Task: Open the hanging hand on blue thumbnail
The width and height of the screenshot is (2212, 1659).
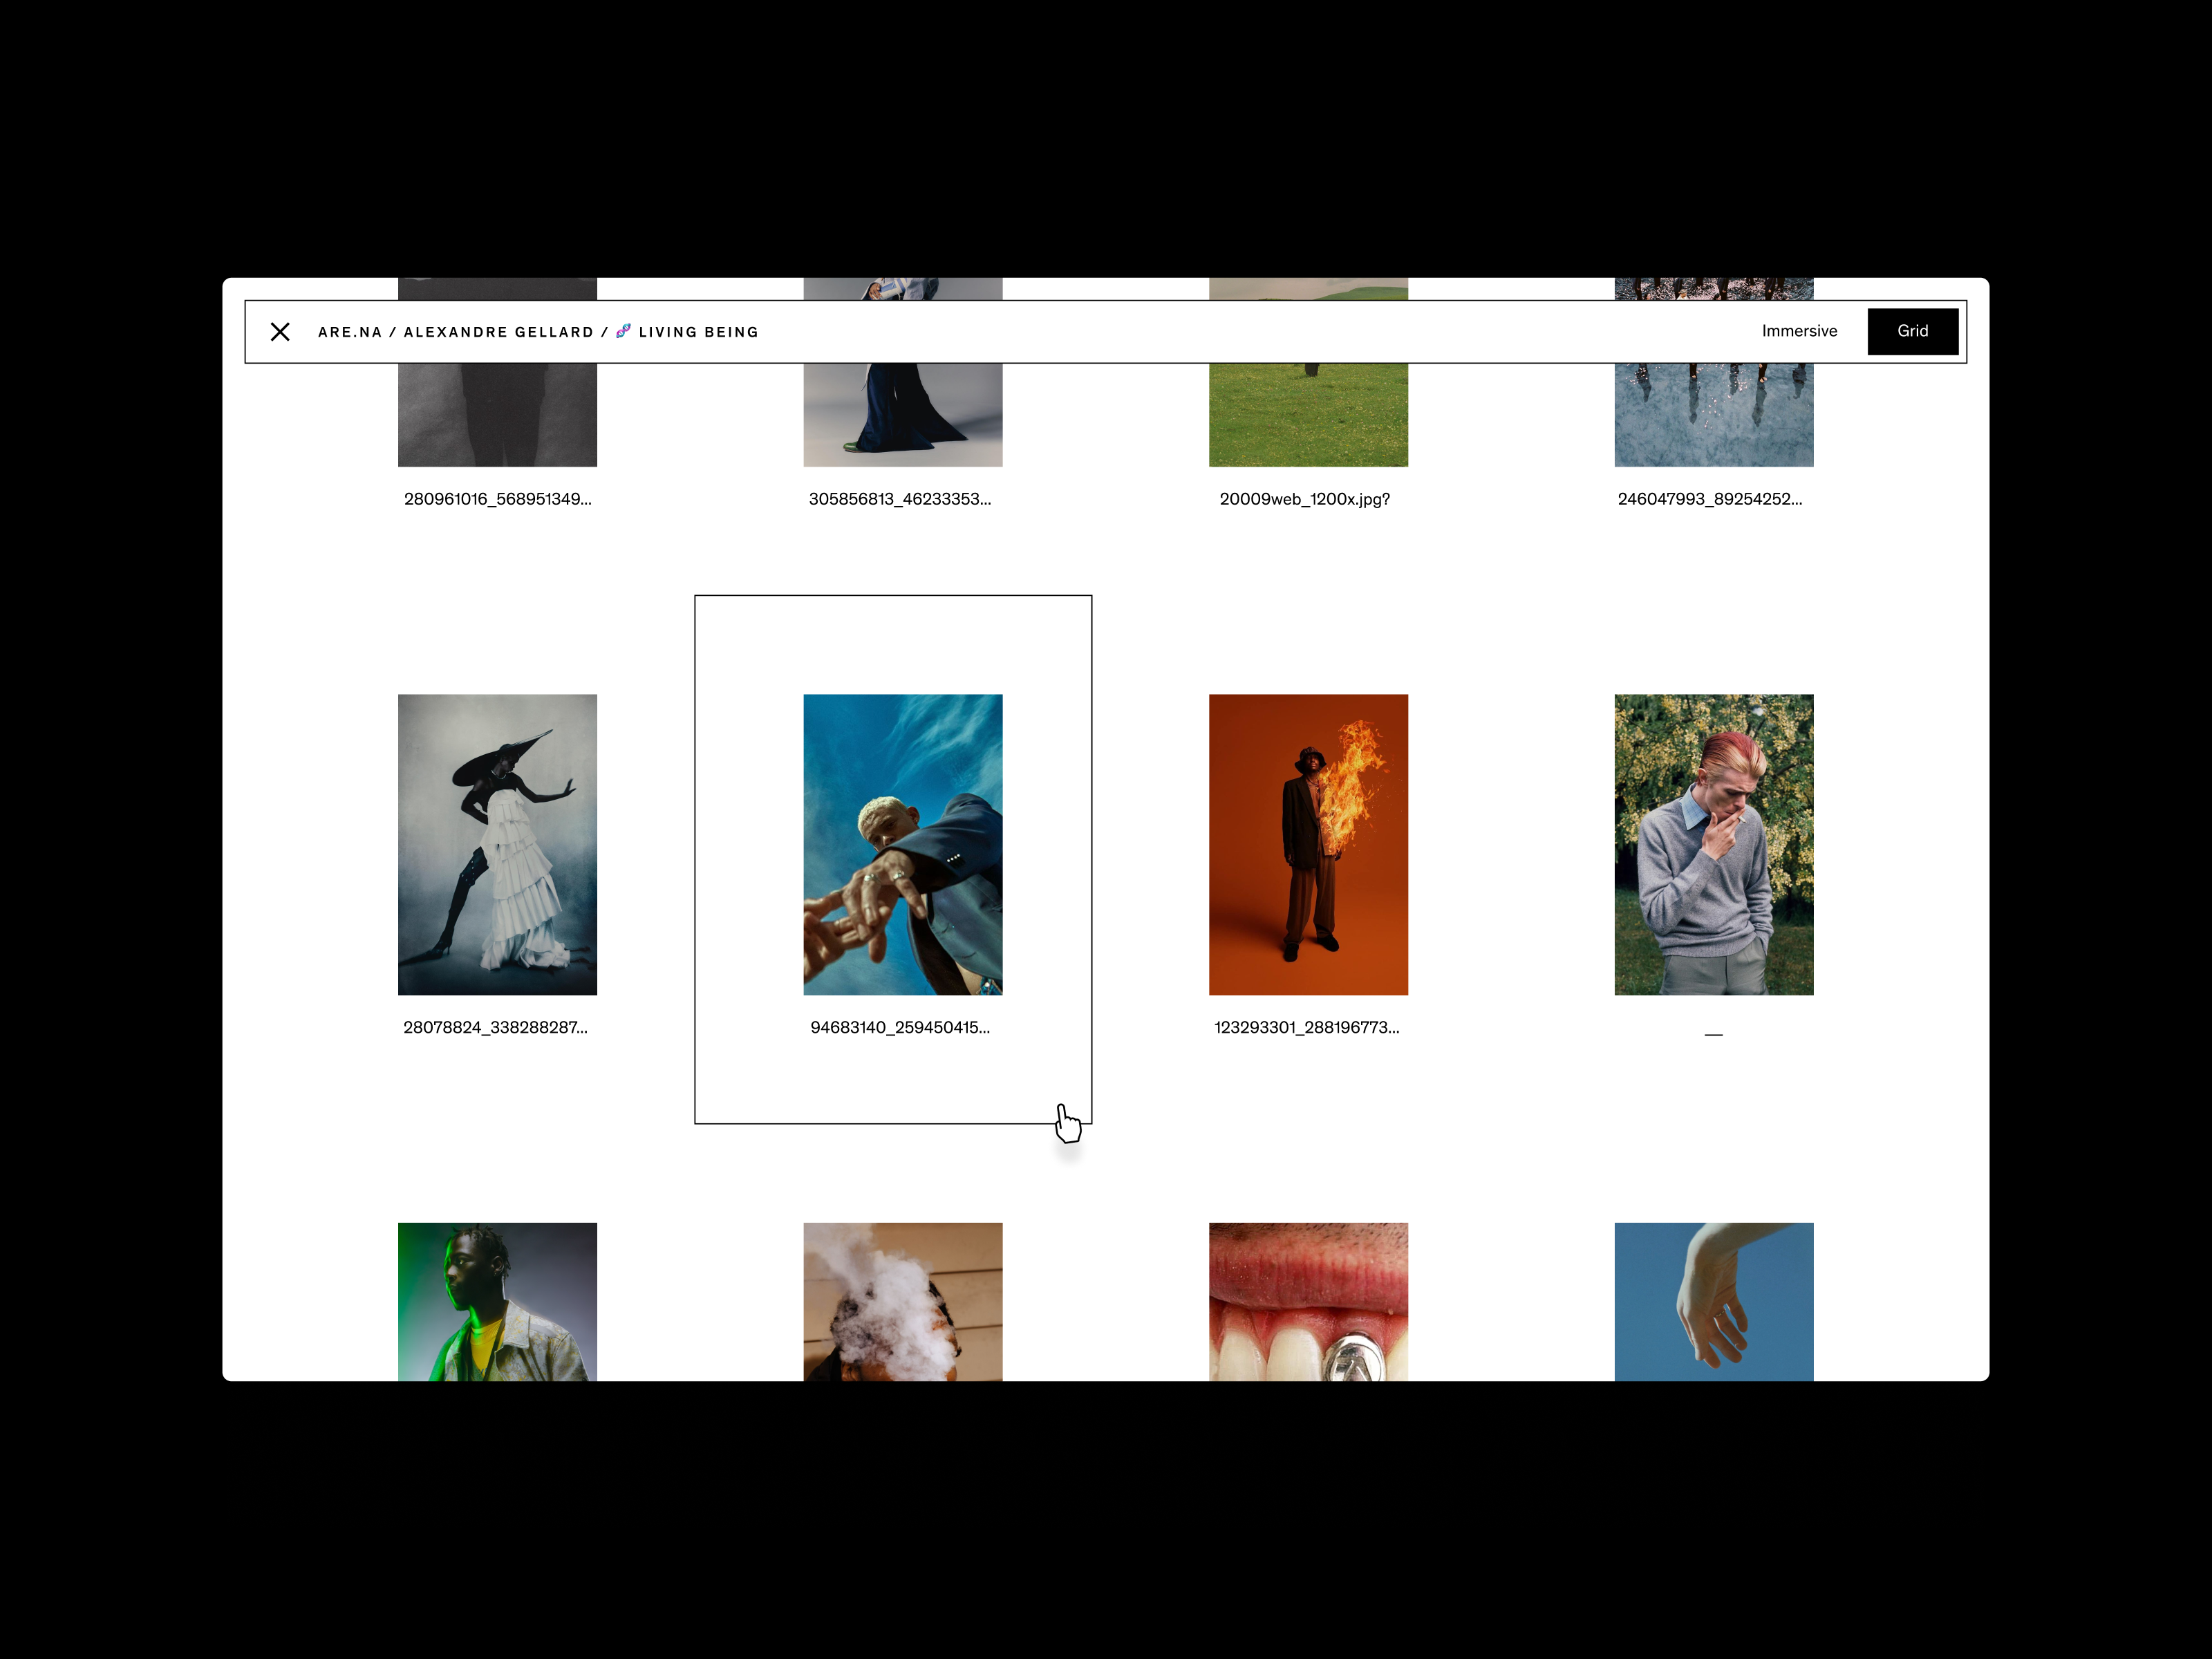Action: pos(1713,1301)
